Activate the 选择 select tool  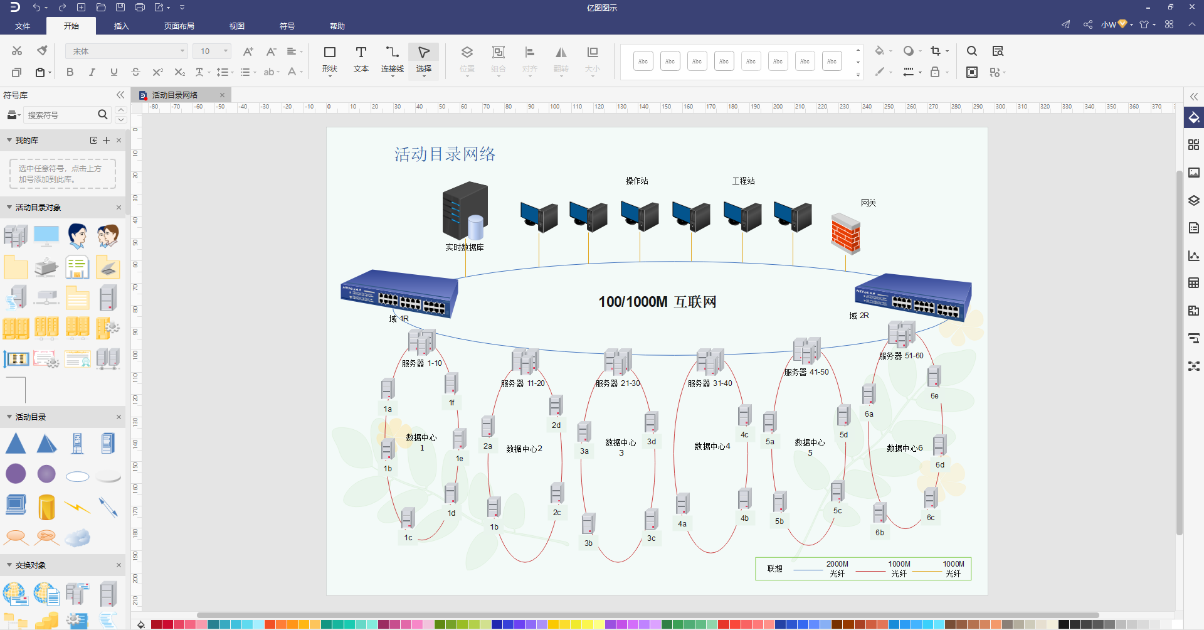pos(424,60)
